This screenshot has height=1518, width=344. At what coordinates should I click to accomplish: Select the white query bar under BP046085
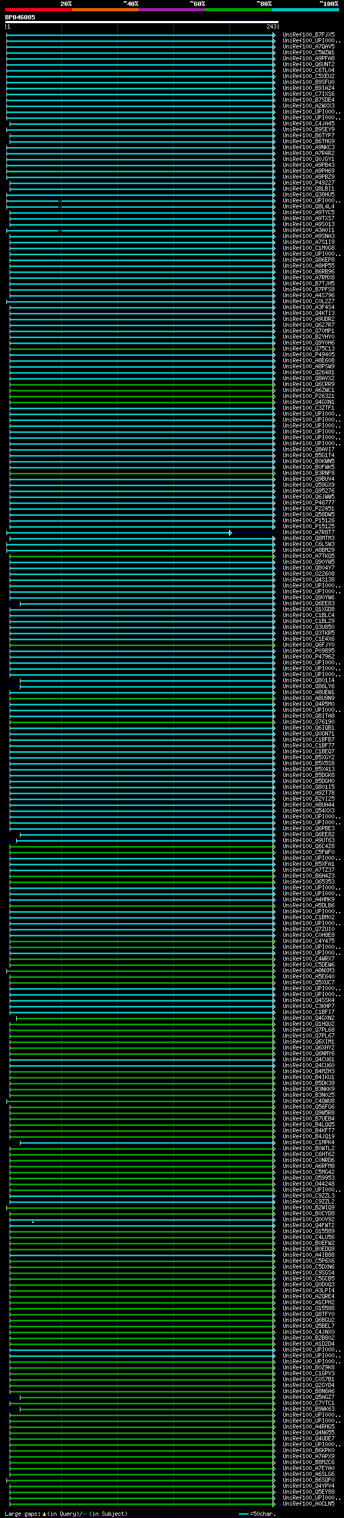(142, 22)
